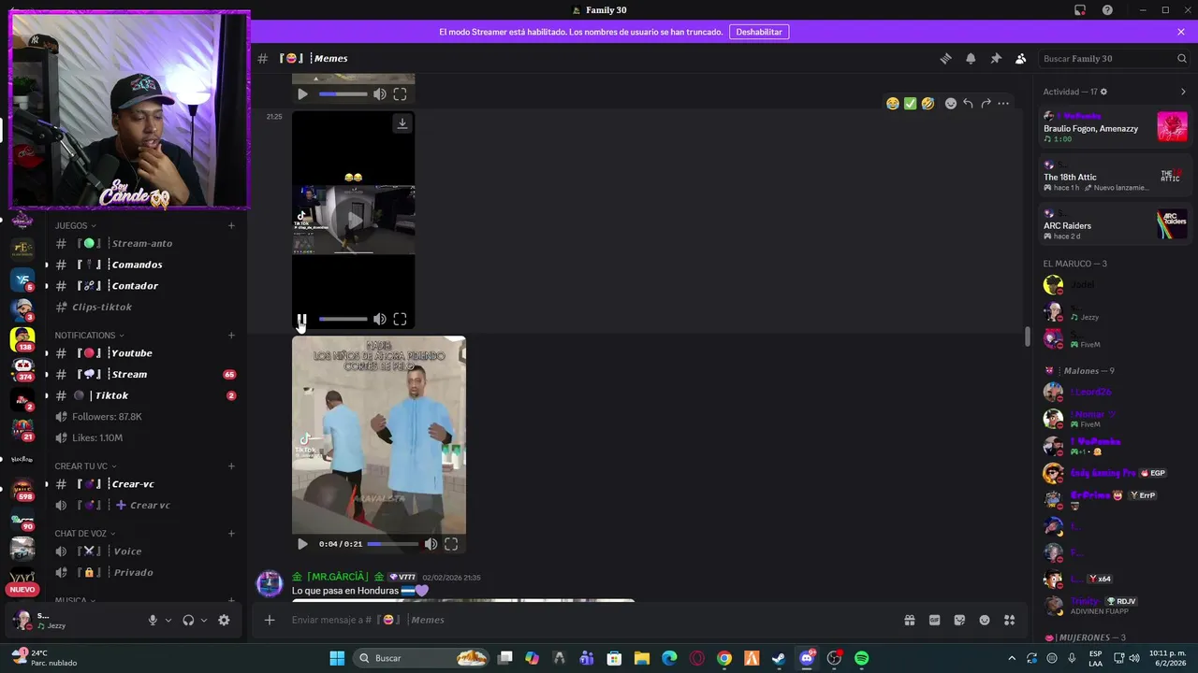Deafen with the headphones button

coord(188,620)
